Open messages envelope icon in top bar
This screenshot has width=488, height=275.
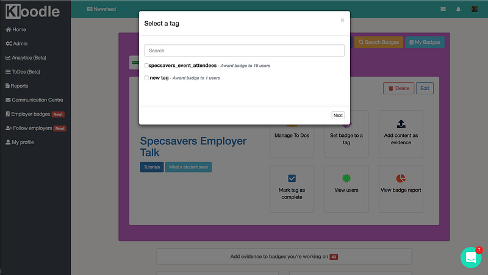click(x=443, y=9)
